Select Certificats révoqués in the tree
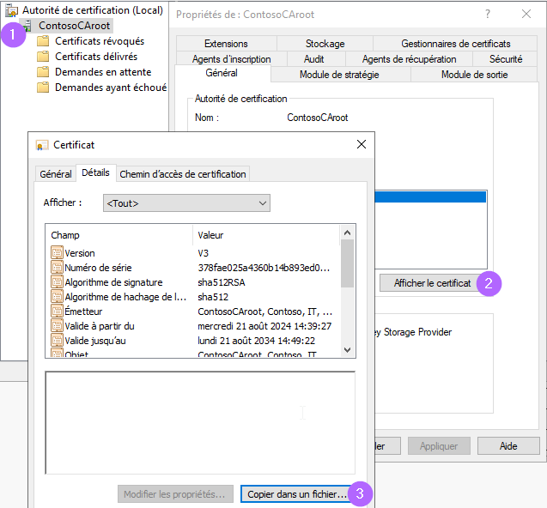The width and height of the screenshot is (547, 508). point(100,41)
